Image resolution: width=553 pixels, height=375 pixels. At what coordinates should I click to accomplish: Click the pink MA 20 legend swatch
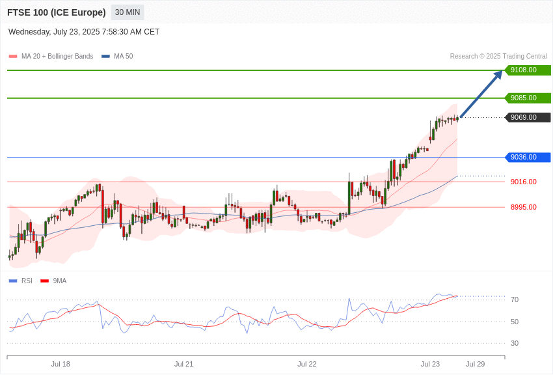coord(13,57)
